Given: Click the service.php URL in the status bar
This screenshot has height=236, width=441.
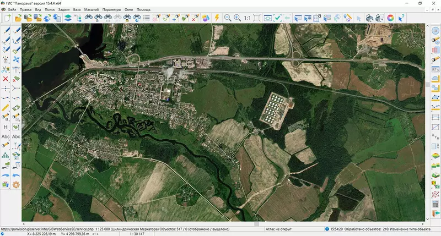Looking at the screenshot, I should click(46, 228).
